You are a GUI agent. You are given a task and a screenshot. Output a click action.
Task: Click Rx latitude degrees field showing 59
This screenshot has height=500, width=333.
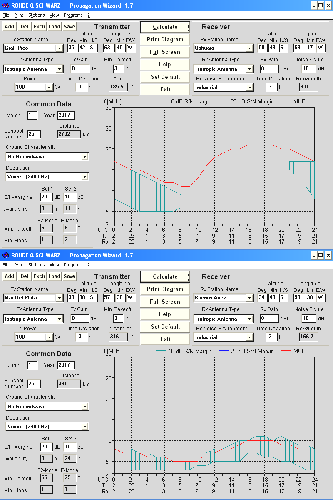click(262, 48)
